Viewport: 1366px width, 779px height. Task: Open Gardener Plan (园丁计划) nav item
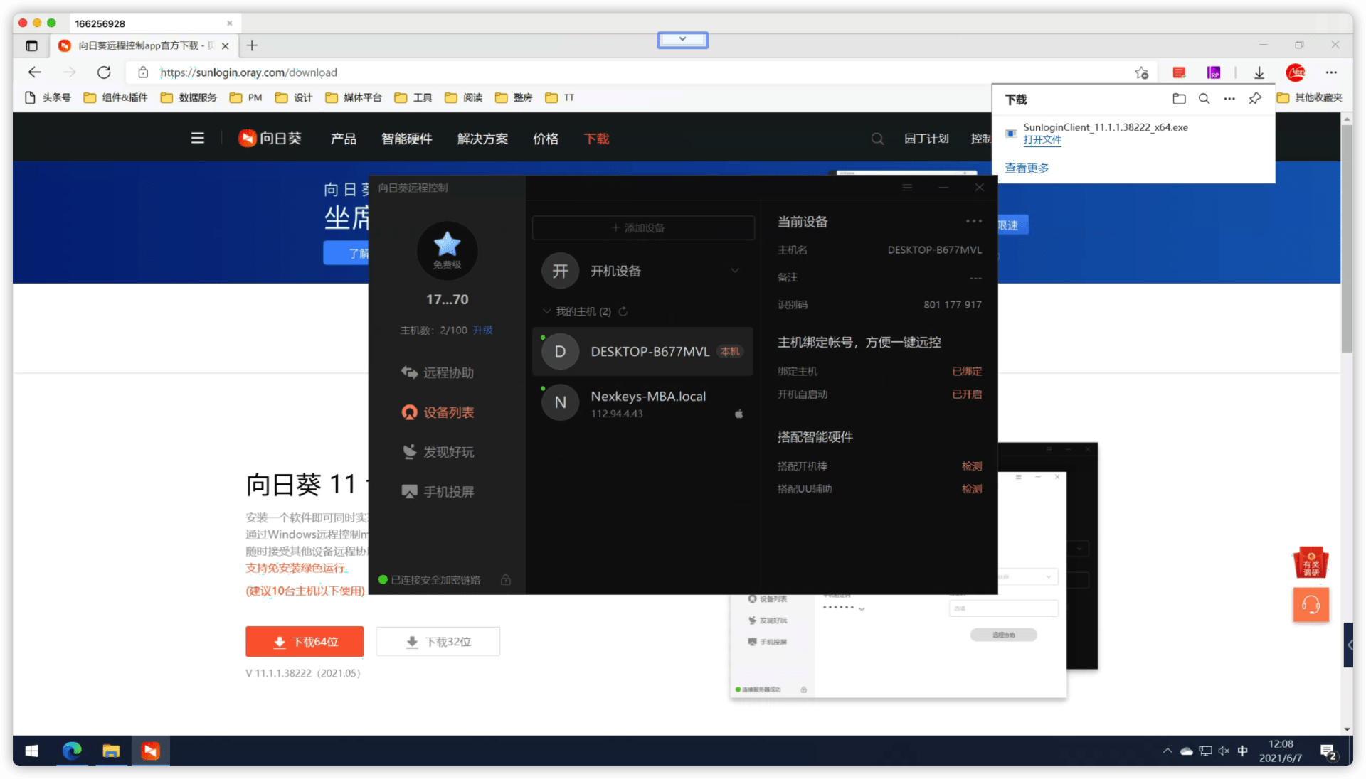[926, 139]
